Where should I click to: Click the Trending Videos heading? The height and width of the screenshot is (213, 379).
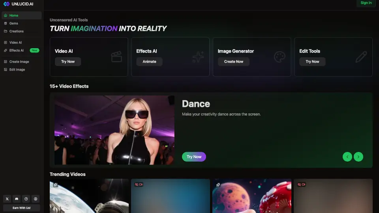pos(68,174)
